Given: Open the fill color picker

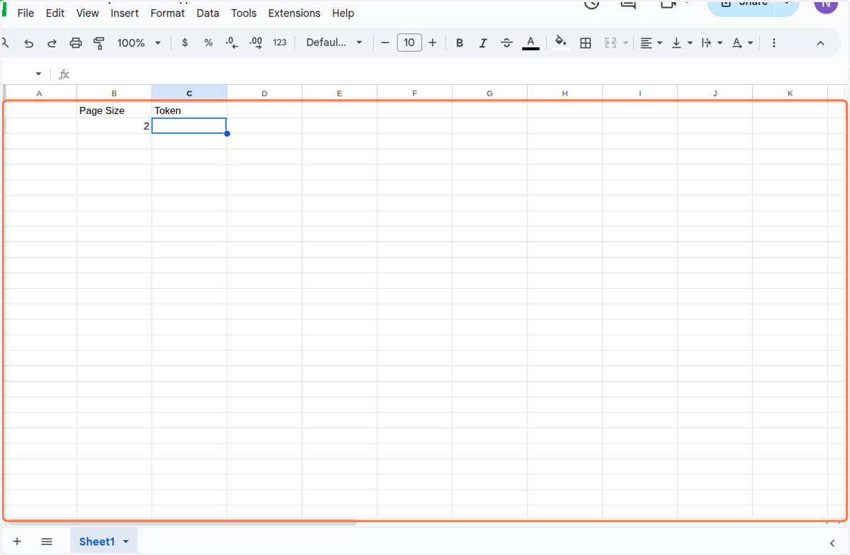Looking at the screenshot, I should tap(561, 42).
